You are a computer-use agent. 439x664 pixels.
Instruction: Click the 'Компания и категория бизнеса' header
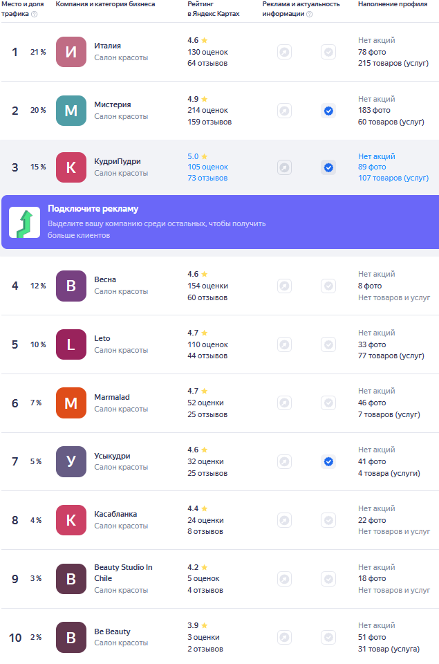click(x=105, y=4)
